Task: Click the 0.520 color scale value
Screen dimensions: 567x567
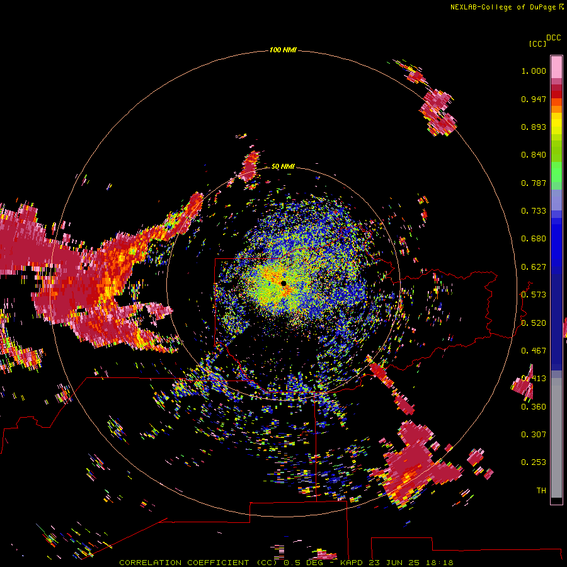Action: tap(534, 323)
